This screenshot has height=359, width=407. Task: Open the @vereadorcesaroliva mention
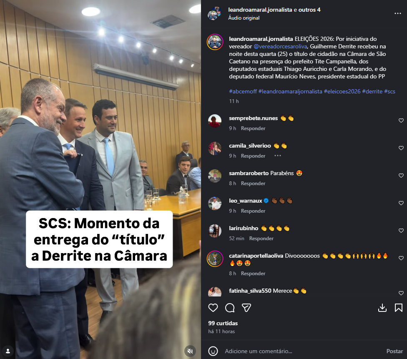pyautogui.click(x=280, y=46)
